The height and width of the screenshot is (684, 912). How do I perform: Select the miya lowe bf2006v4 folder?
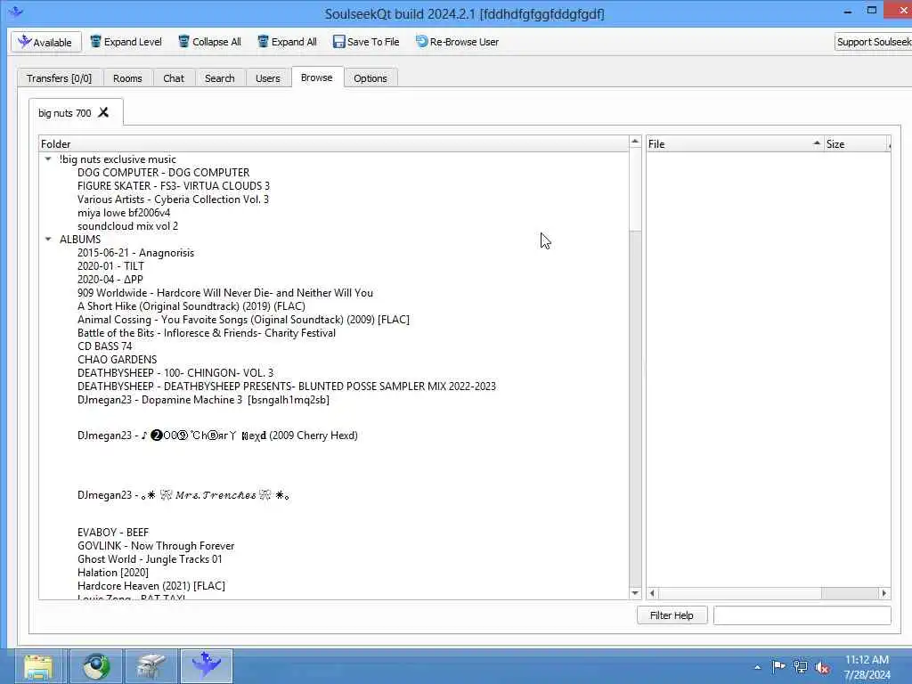124,213
